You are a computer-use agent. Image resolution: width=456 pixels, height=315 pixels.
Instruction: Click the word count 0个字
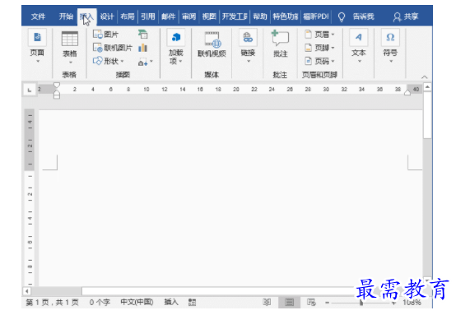point(100,303)
